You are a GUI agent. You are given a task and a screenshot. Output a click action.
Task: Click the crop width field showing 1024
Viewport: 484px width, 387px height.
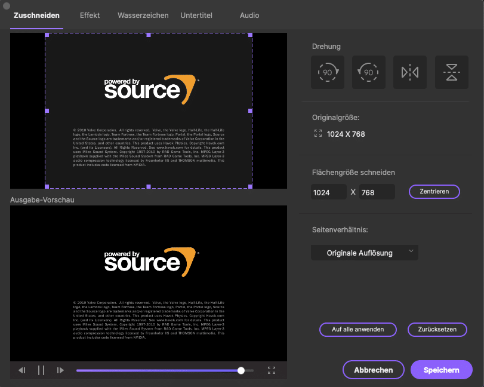(x=329, y=192)
